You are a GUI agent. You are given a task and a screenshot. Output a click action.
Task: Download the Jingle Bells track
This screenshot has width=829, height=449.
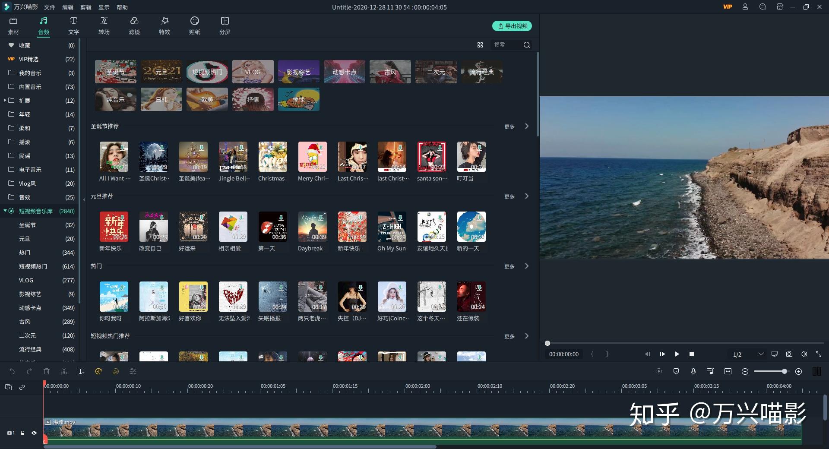pos(241,148)
